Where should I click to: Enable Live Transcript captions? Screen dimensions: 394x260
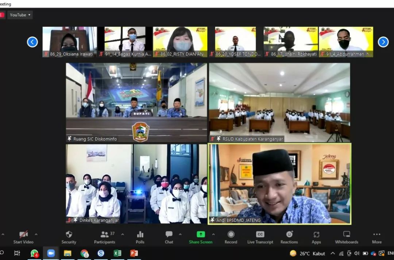[260, 234]
